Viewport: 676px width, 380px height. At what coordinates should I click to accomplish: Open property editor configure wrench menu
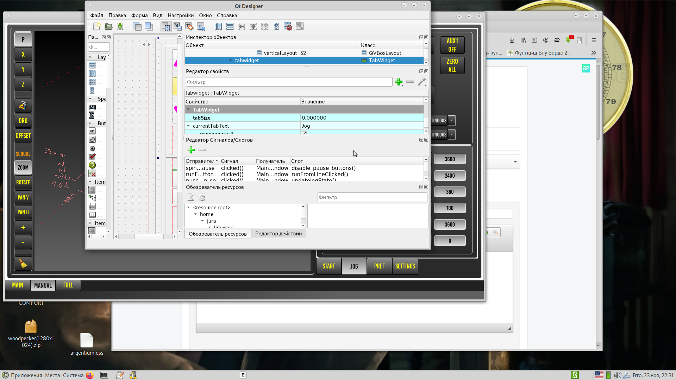[x=422, y=82]
